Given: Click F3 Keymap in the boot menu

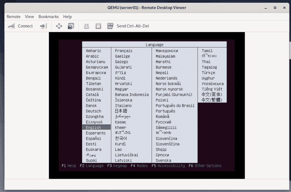Looking at the screenshot, I should (x=117, y=166).
